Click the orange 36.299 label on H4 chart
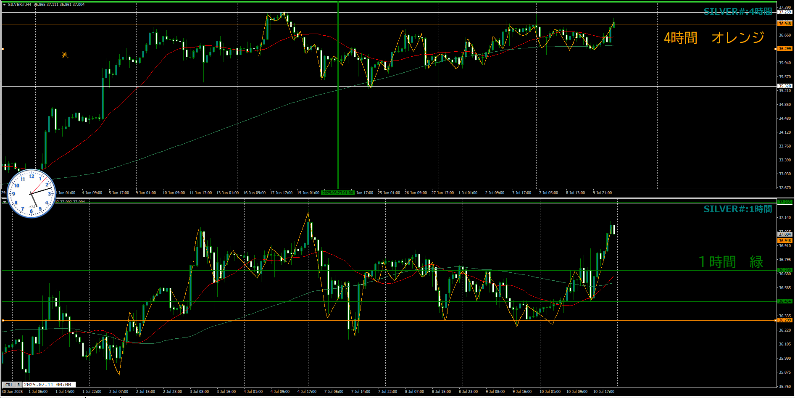 (x=784, y=49)
